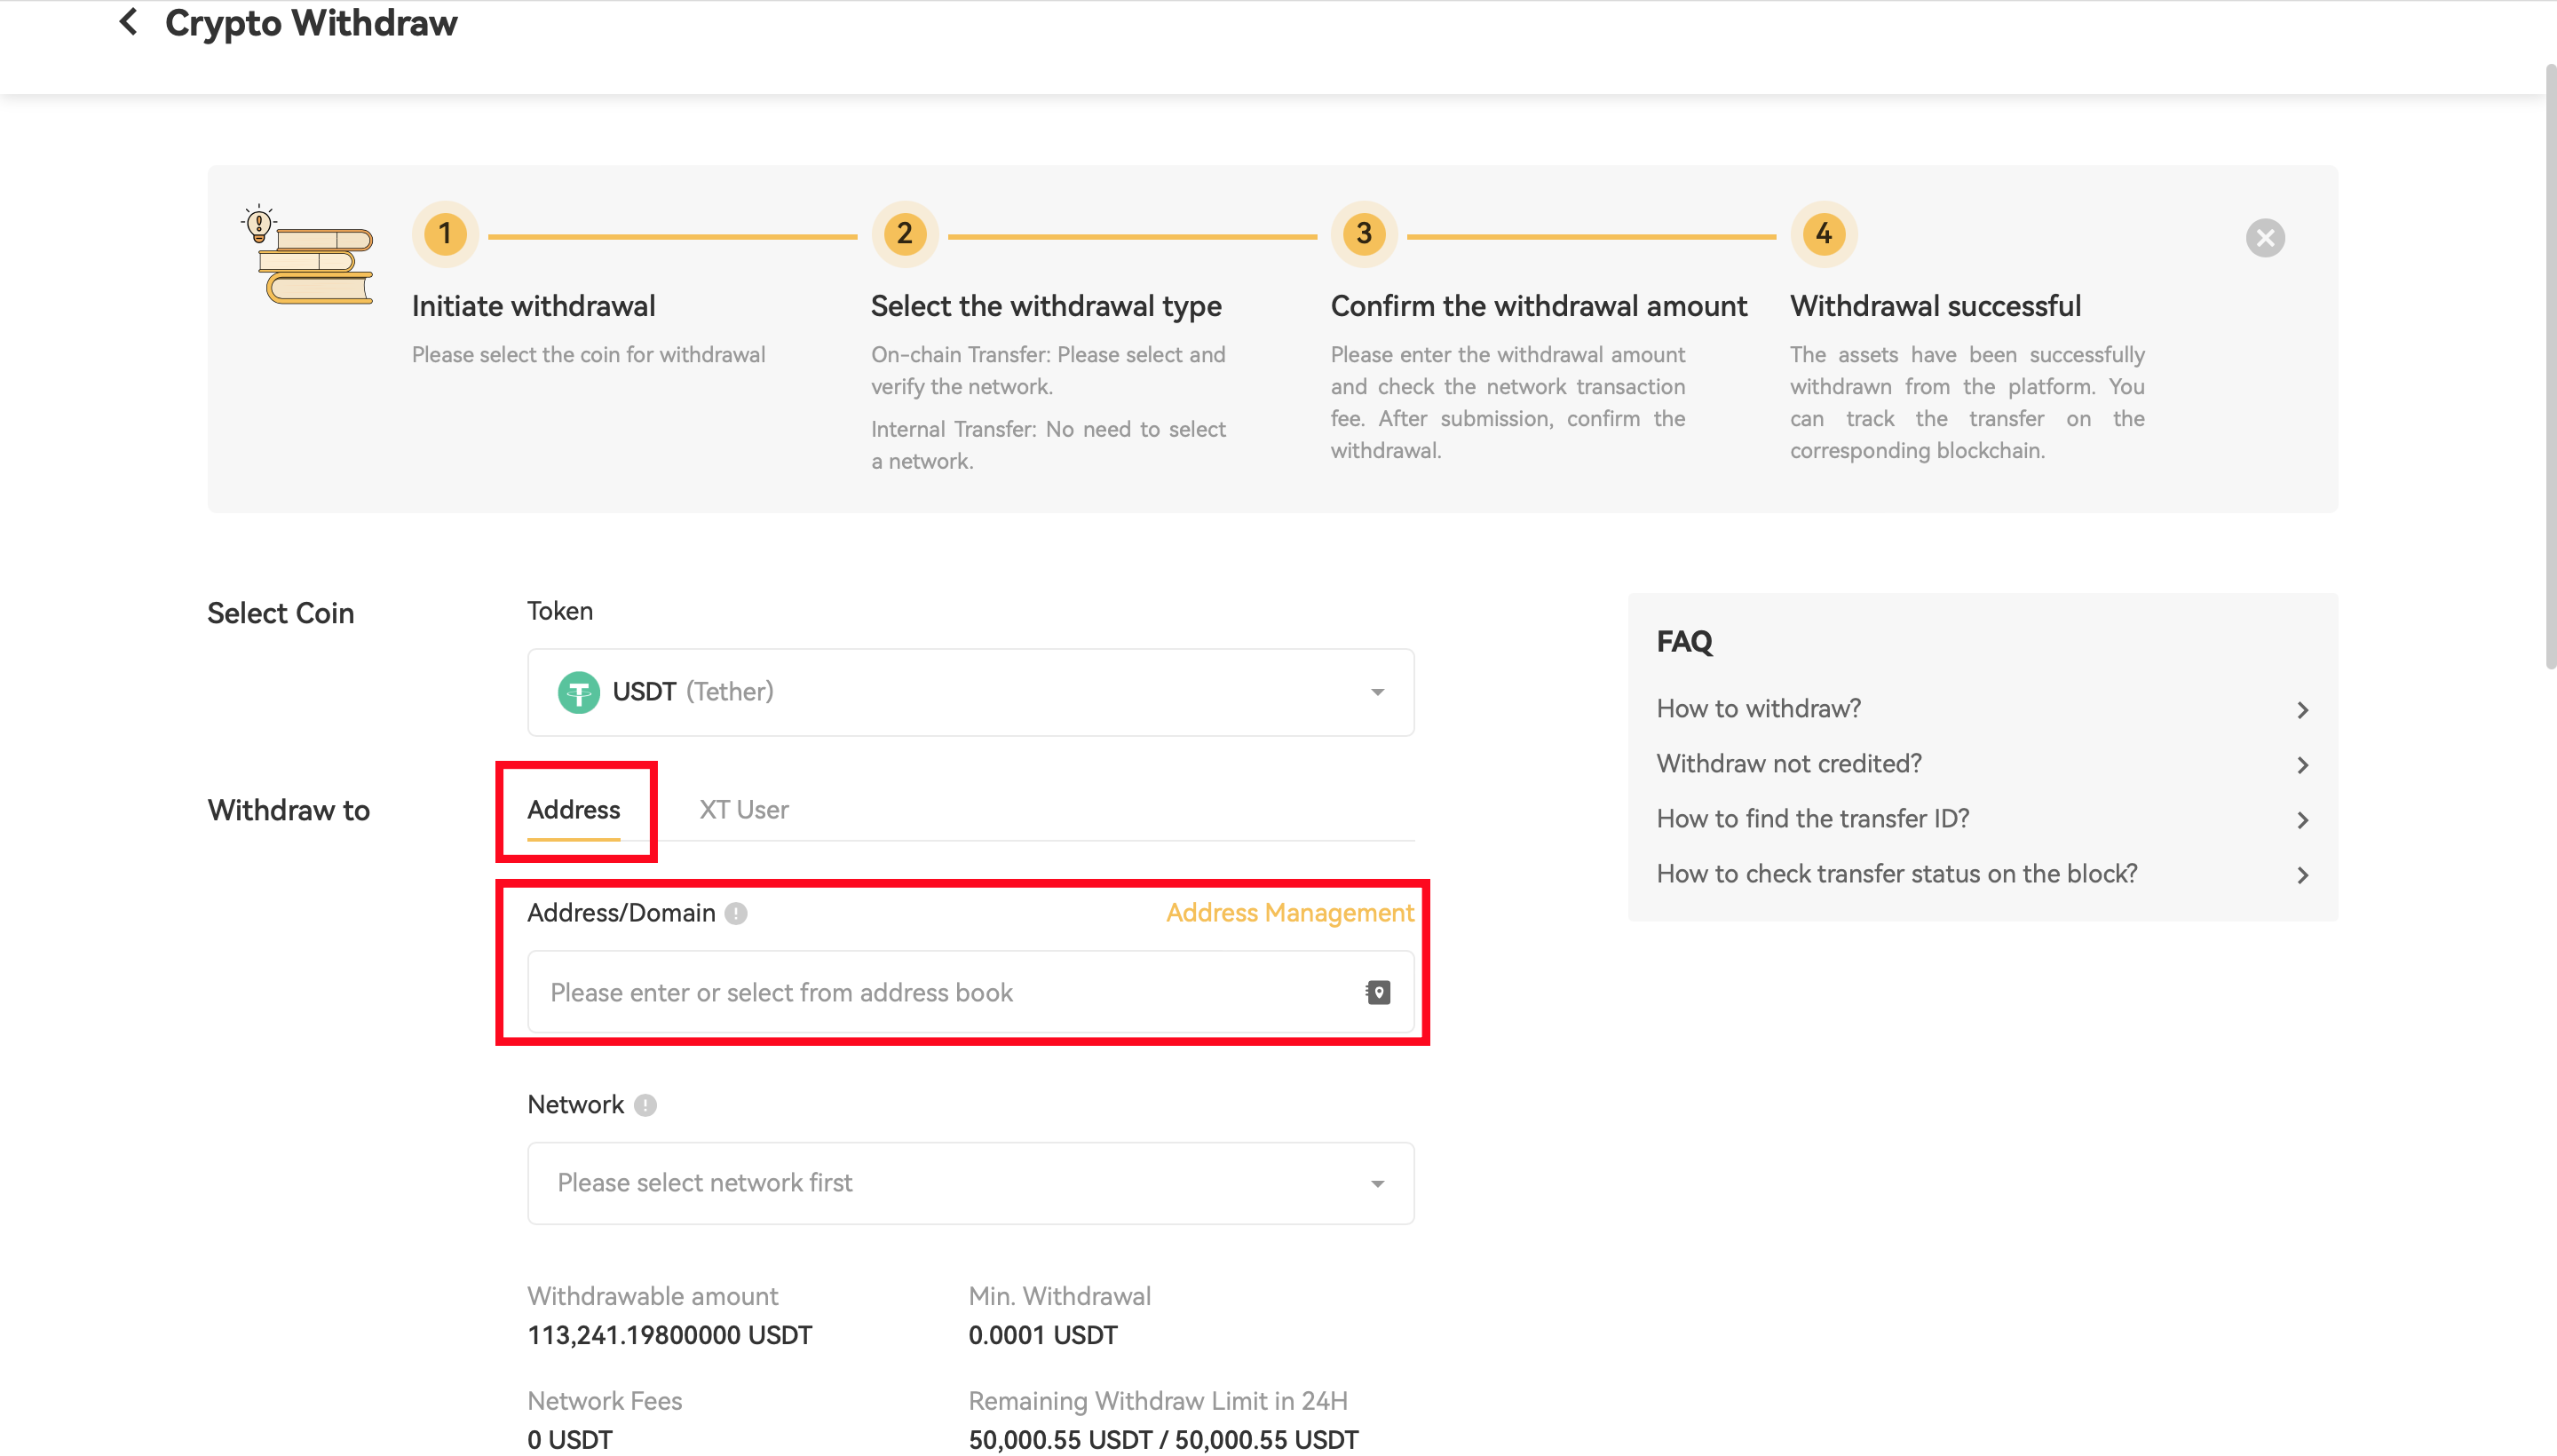
Task: Expand "How to withdraw?" FAQ item
Action: coord(1980,709)
